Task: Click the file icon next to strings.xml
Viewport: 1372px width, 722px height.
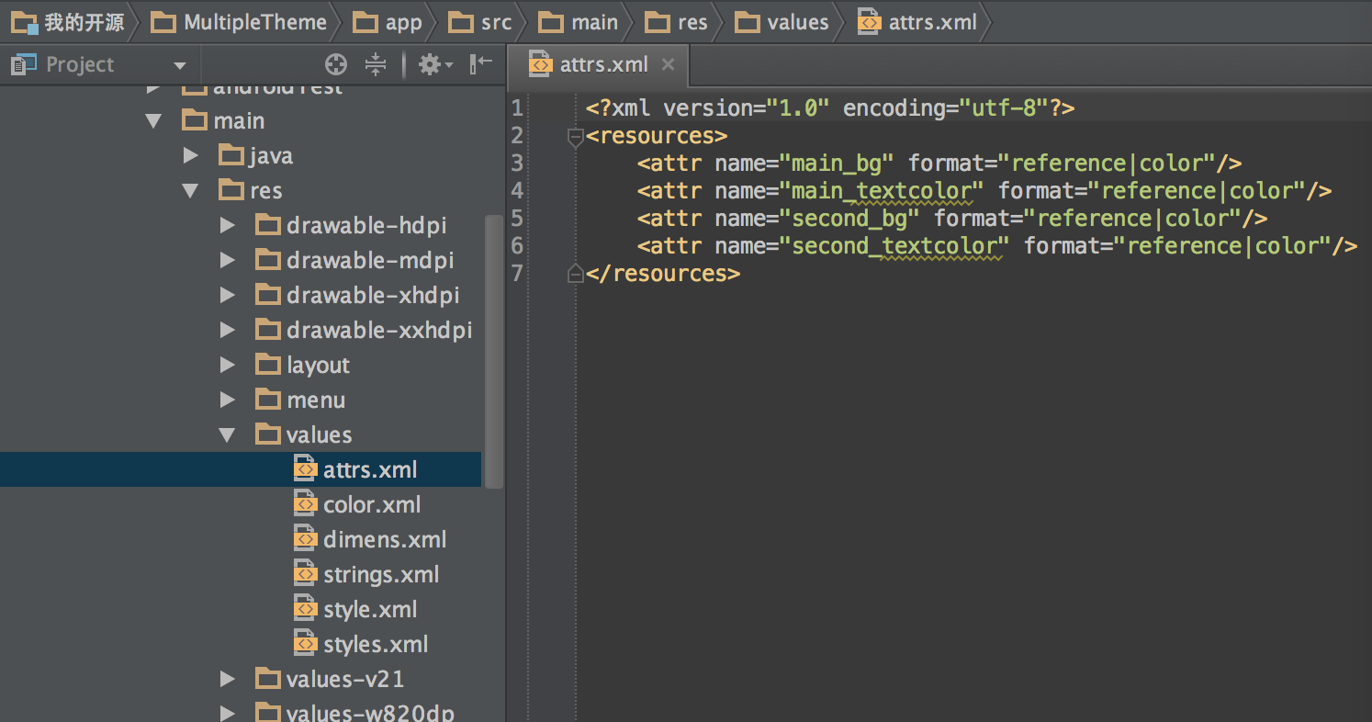Action: point(305,573)
